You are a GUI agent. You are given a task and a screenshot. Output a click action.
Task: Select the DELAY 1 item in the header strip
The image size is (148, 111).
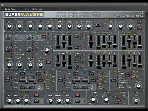(x=95, y=13)
